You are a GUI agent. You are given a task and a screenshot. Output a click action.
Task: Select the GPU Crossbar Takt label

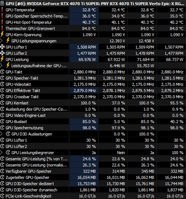click(22, 97)
